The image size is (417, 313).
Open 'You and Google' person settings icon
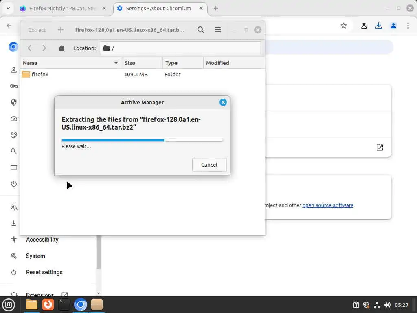pos(14,70)
